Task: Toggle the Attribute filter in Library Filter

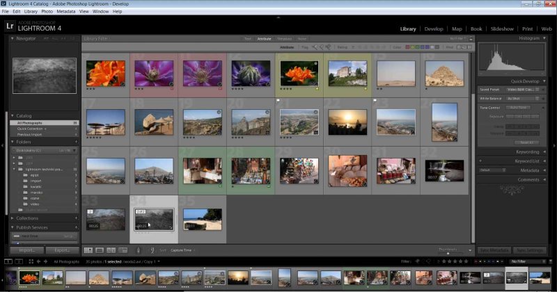Action: [x=264, y=38]
